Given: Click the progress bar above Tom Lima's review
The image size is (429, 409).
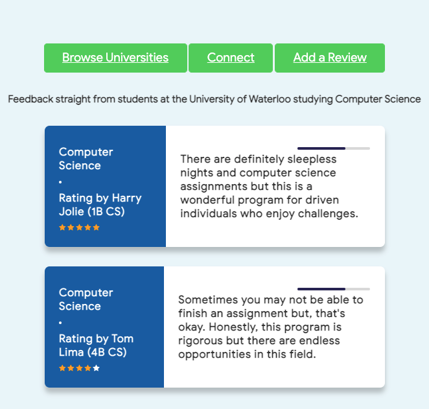Looking at the screenshot, I should 333,289.
